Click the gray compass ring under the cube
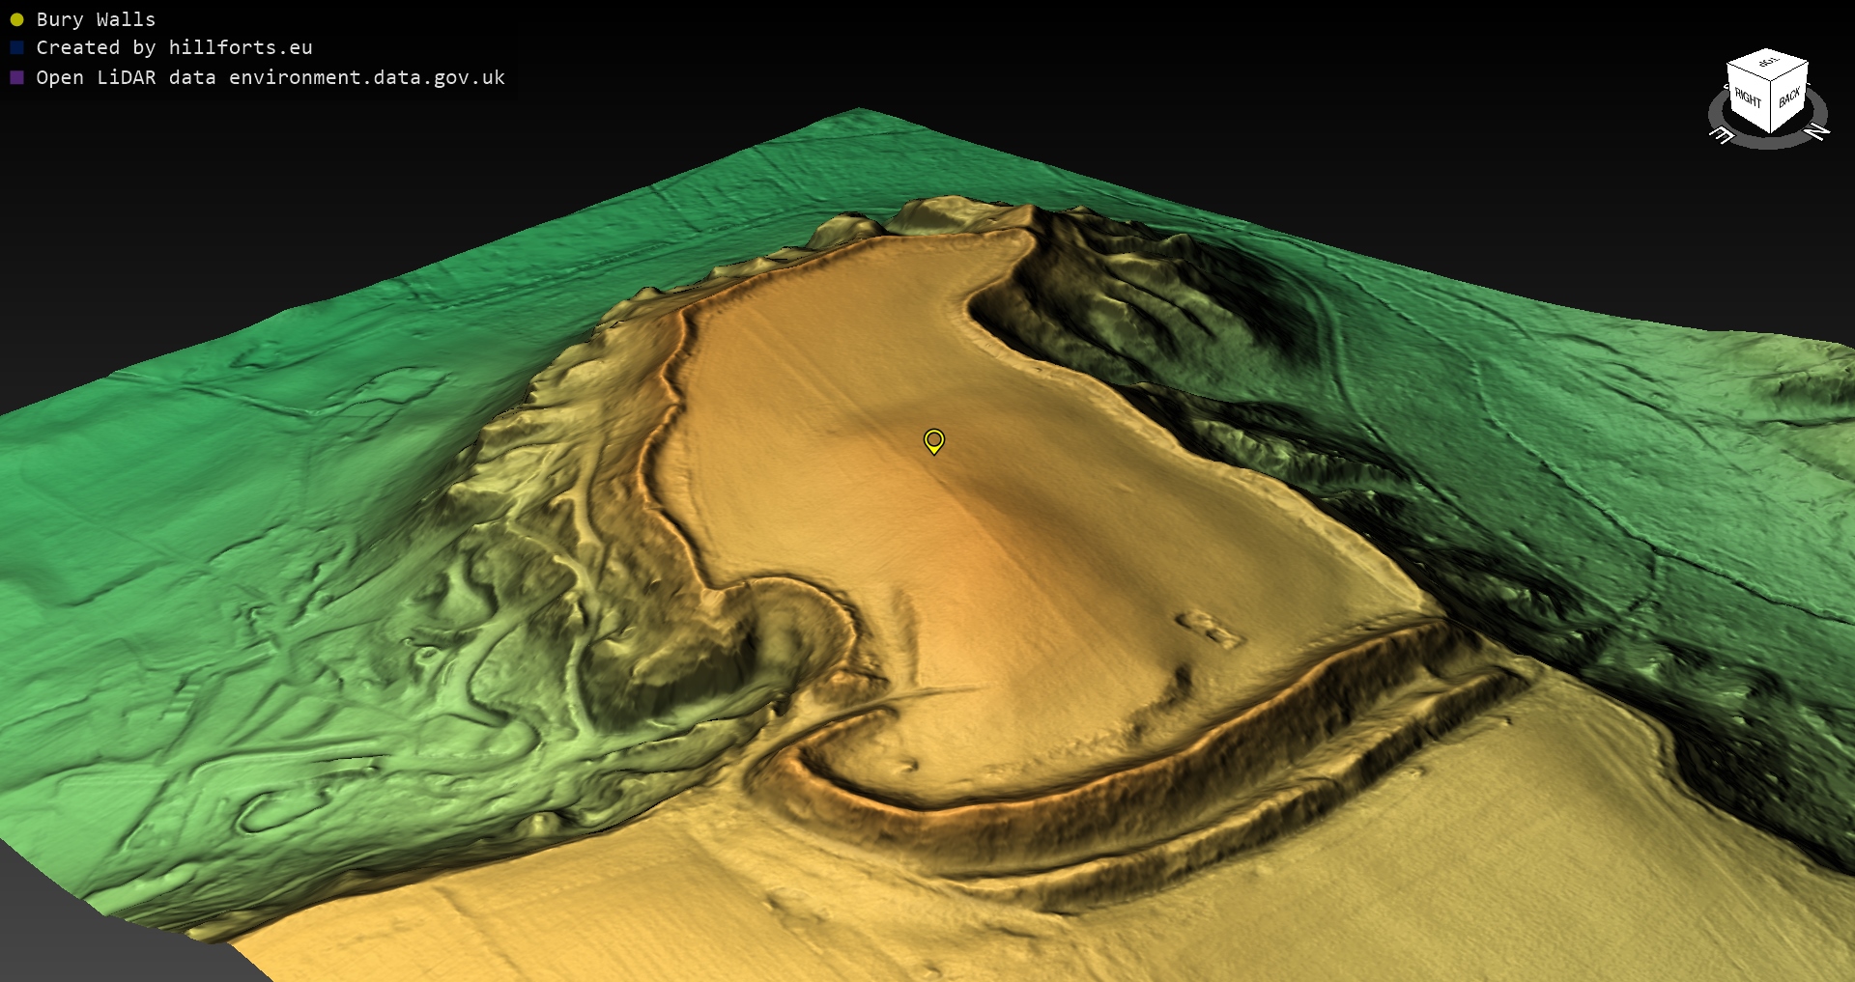This screenshot has height=982, width=1855. (x=1768, y=143)
